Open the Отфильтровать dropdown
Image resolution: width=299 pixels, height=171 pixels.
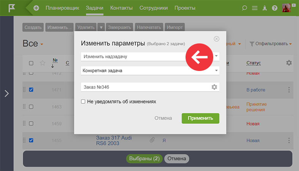pos(274,44)
